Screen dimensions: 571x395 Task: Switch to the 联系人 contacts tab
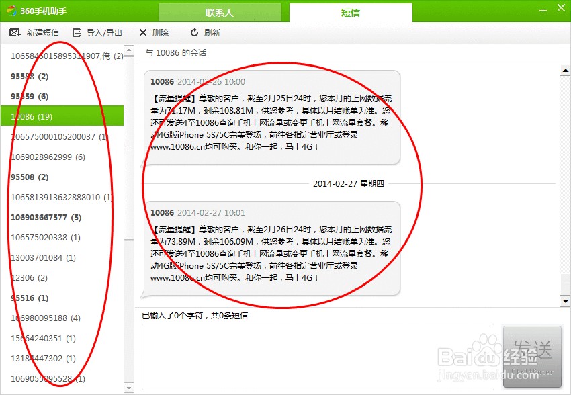pyautogui.click(x=219, y=12)
